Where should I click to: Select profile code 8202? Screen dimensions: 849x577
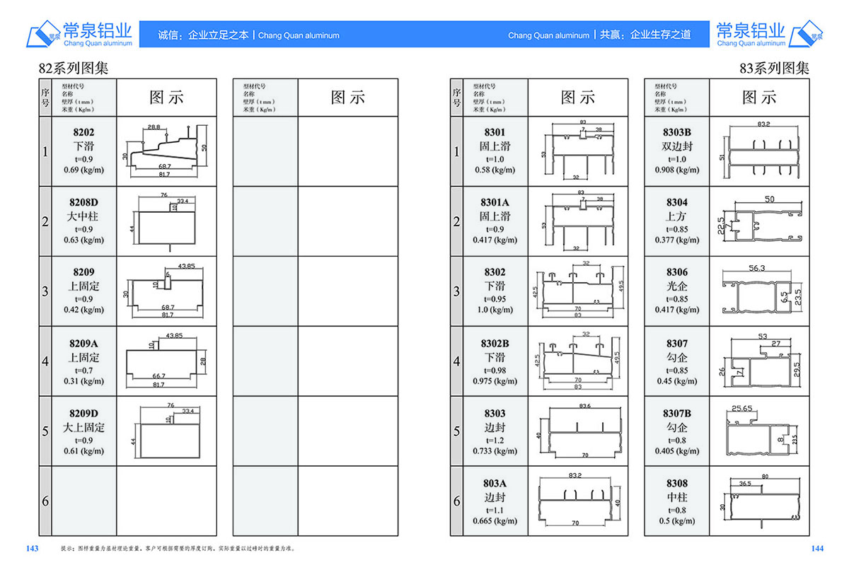[83, 132]
